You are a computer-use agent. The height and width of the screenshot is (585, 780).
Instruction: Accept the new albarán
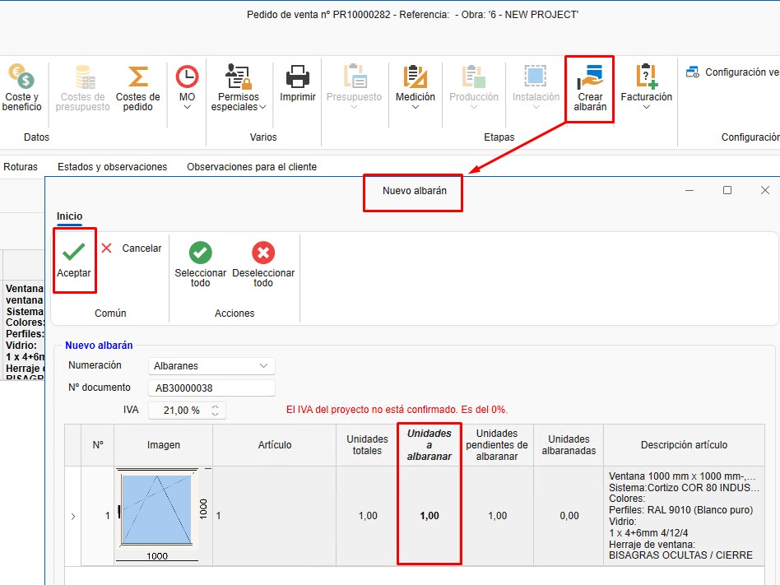pos(73,260)
